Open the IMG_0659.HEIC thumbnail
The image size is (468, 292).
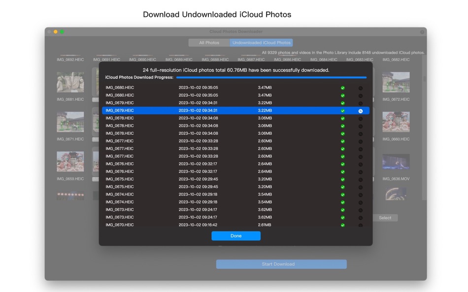[70, 162]
